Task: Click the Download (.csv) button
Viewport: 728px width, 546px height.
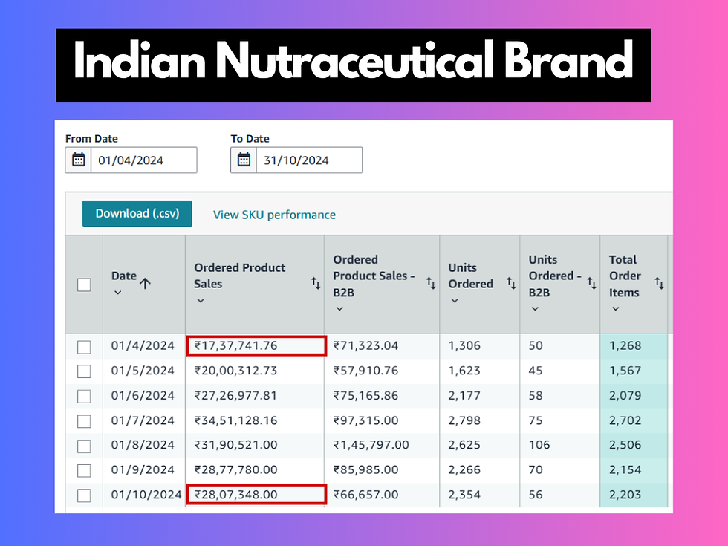Action: [x=137, y=214]
